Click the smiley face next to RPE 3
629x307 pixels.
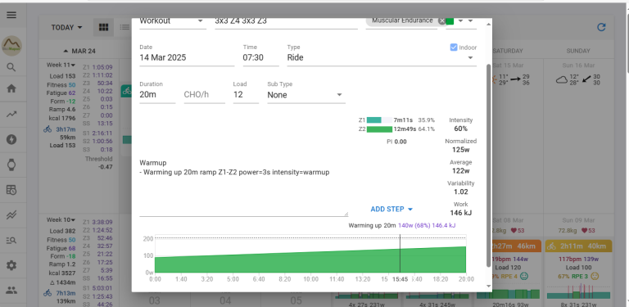[595, 276]
